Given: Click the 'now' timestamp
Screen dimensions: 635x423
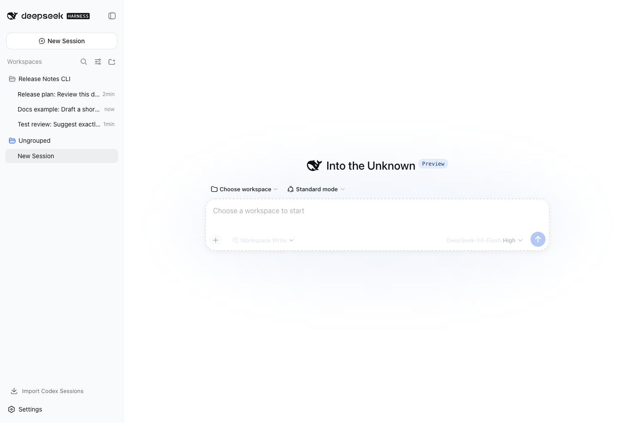Looking at the screenshot, I should pos(109,109).
